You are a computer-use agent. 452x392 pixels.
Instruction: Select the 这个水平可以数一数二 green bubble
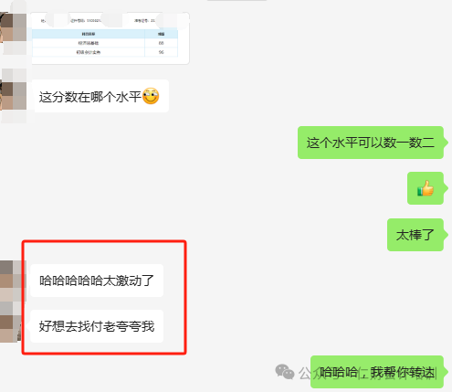click(x=371, y=143)
